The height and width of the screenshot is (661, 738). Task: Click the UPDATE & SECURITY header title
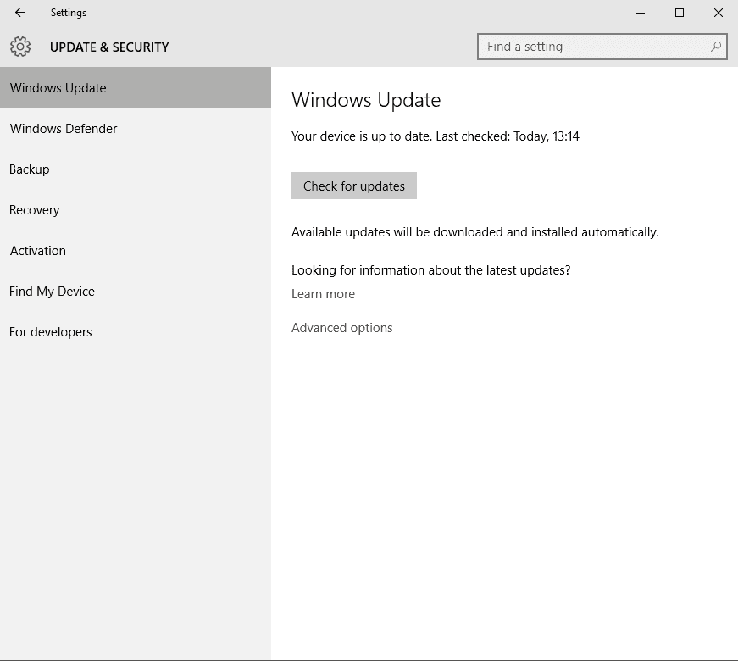tap(109, 47)
